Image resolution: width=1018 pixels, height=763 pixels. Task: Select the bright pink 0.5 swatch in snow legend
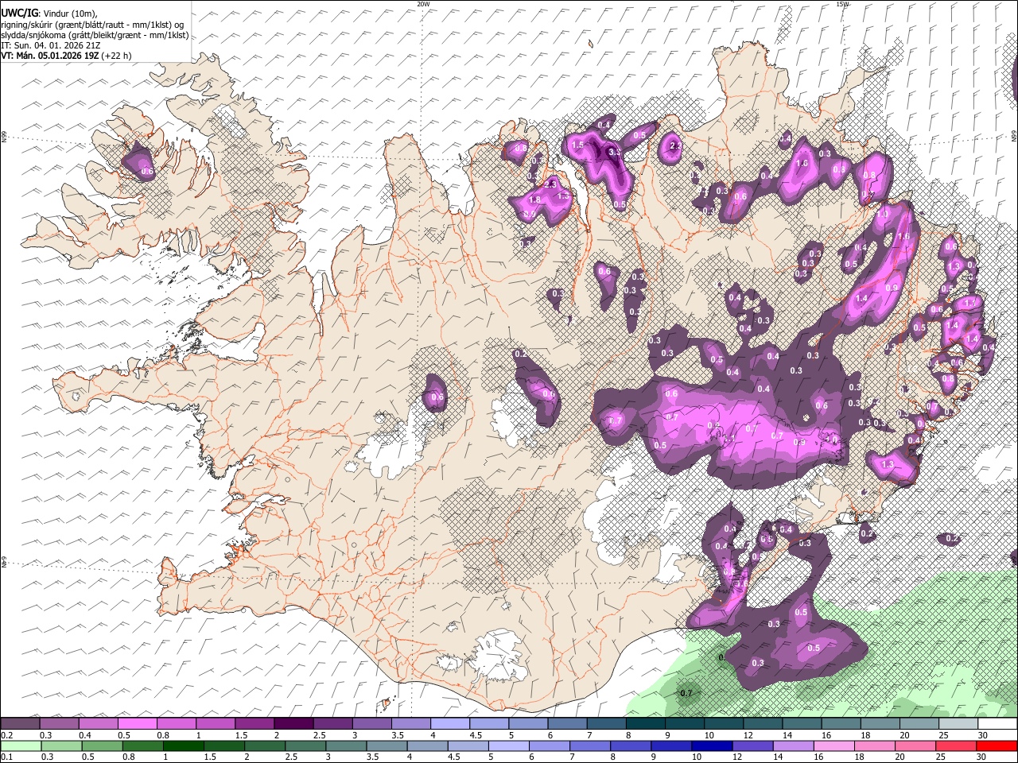click(x=137, y=724)
